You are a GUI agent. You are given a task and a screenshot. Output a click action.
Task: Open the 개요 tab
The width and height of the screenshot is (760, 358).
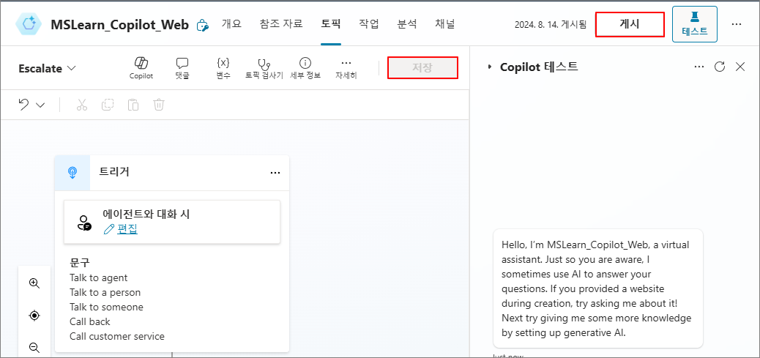(231, 23)
